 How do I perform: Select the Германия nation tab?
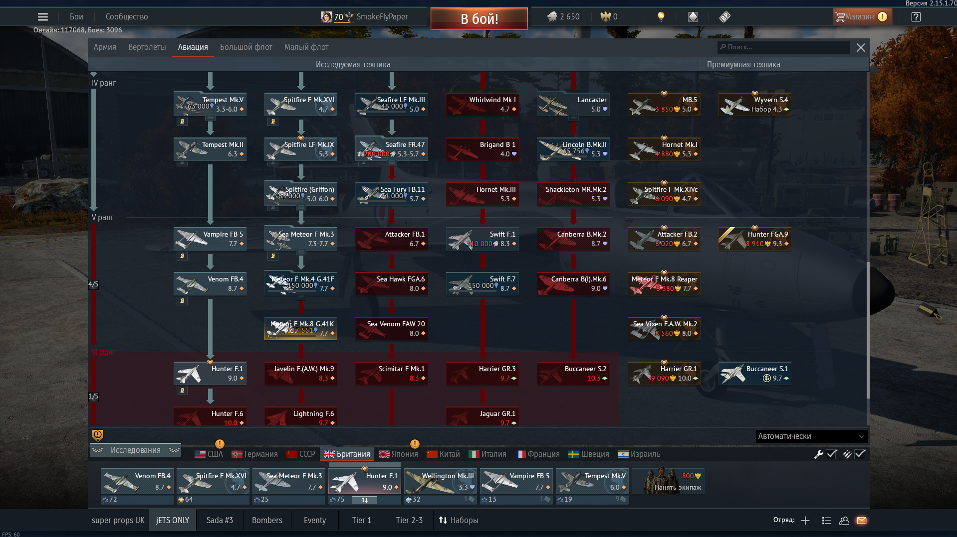(254, 454)
